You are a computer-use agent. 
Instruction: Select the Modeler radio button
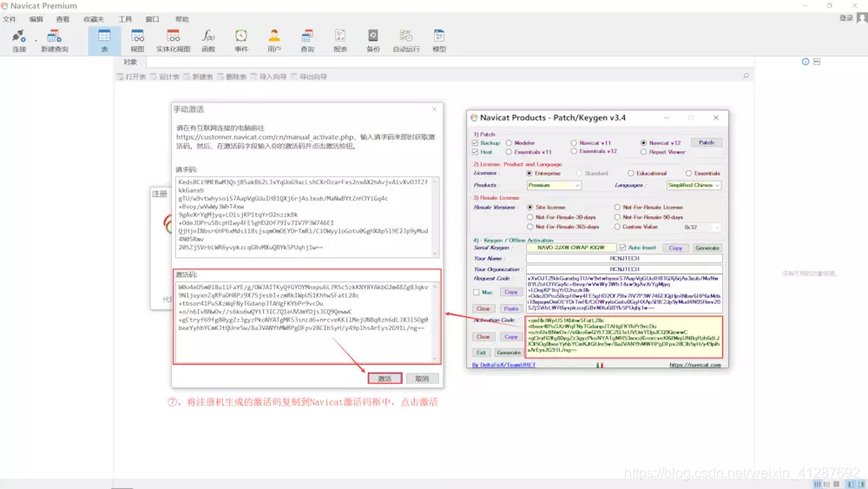[509, 143]
